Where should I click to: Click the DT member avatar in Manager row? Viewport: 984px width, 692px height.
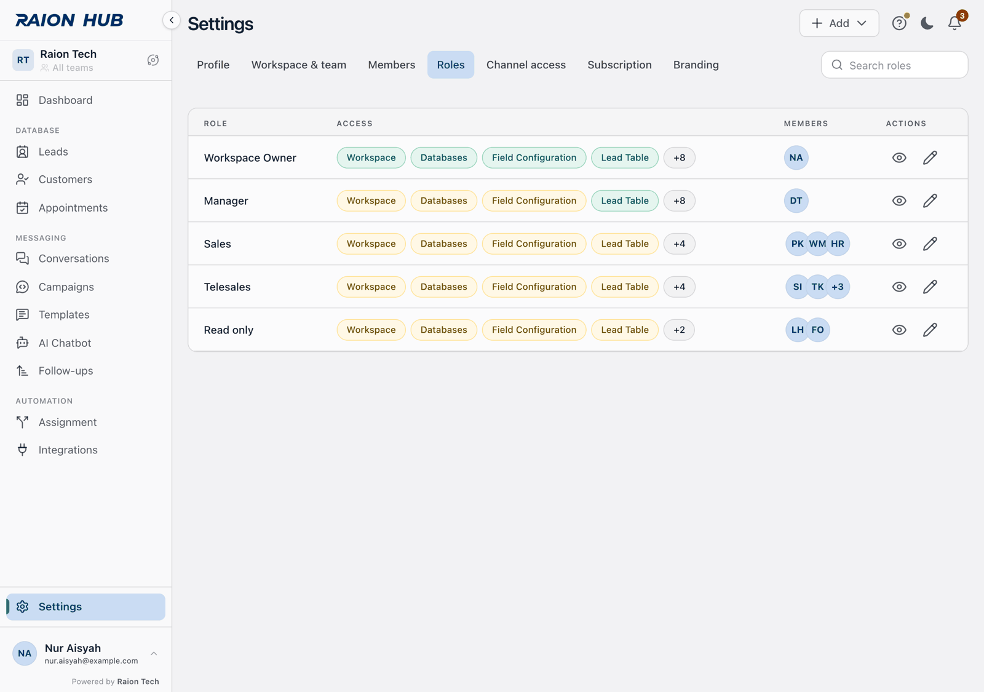click(796, 201)
